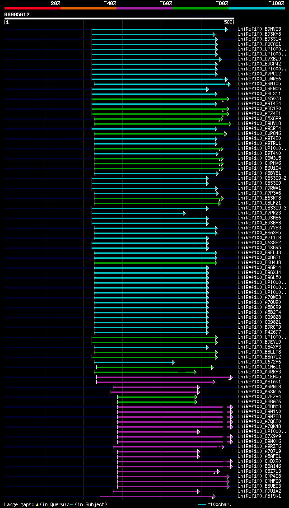Select the query name BB905612
This screenshot has height=508, width=289.
click(x=17, y=14)
